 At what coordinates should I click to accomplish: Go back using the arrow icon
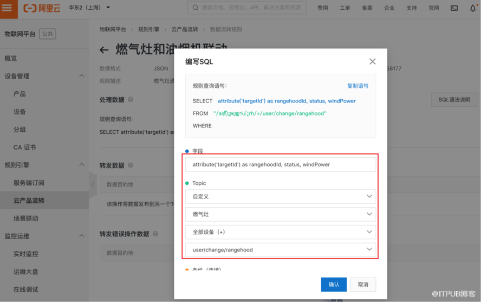104,50
